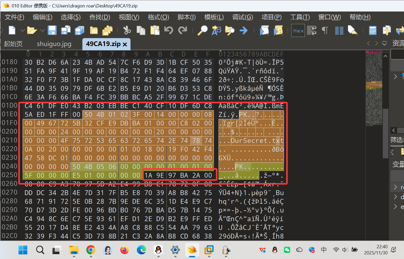Select hex byte 78 in row 0210
Screen dimensions: 404x259
click(x=196, y=141)
